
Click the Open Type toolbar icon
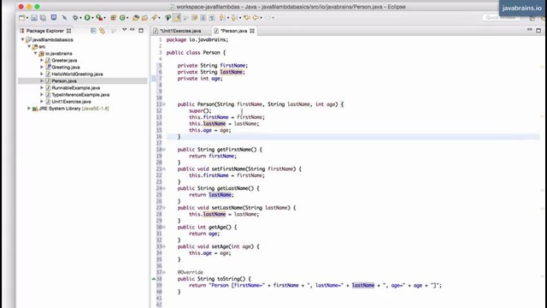136,17
